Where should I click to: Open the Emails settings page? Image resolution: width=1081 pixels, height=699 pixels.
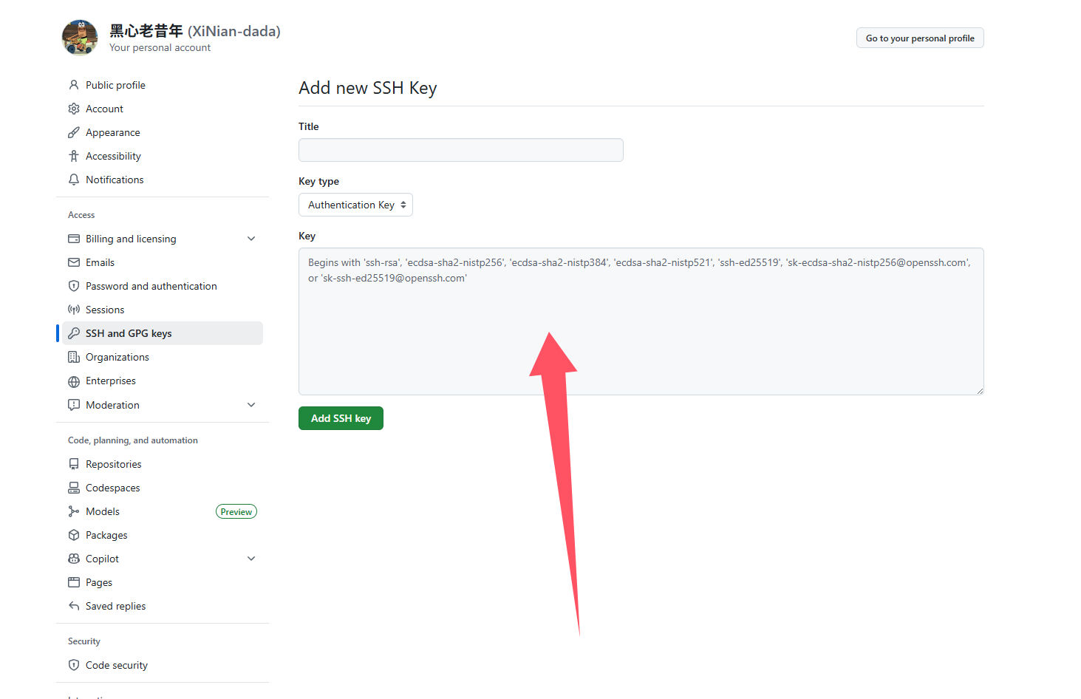[x=100, y=262]
